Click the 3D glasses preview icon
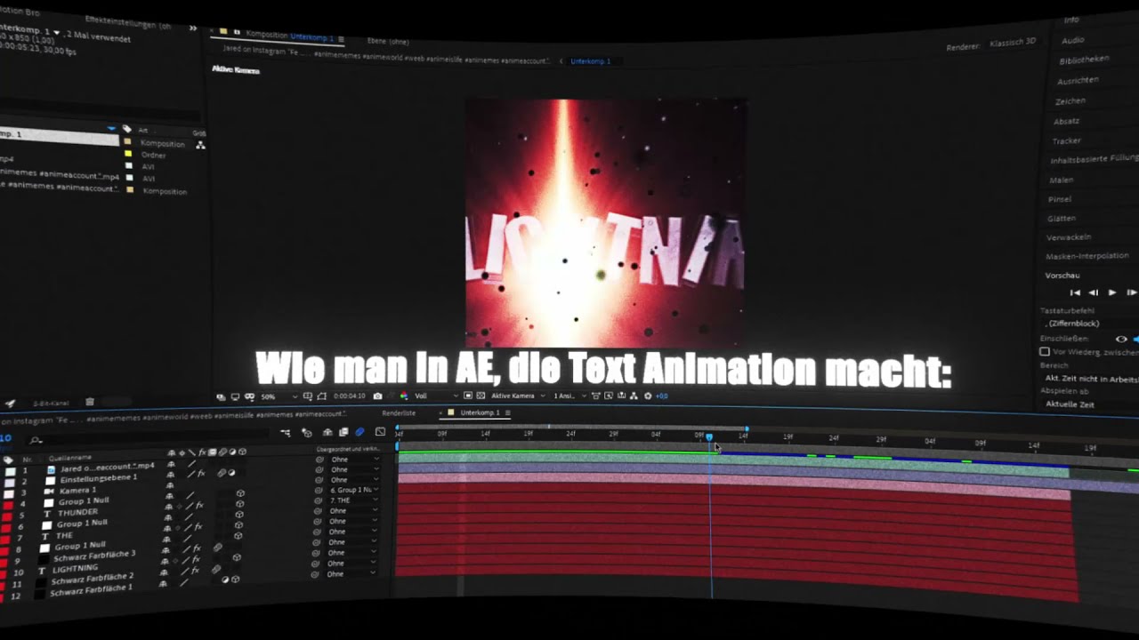Image resolution: width=1139 pixels, height=640 pixels. [249, 396]
